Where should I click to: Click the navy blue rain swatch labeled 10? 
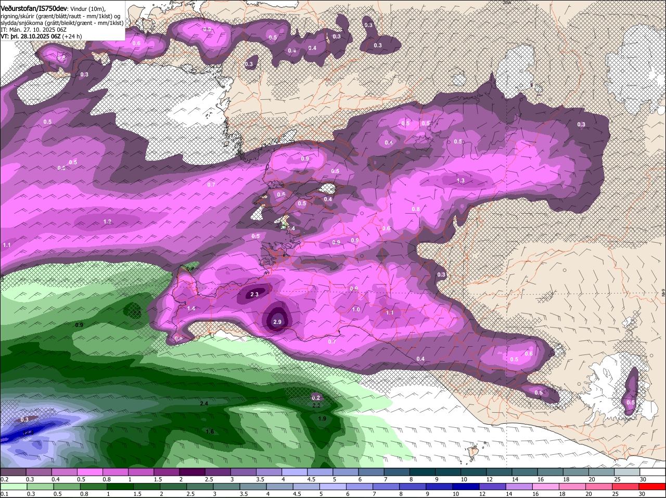(466, 487)
